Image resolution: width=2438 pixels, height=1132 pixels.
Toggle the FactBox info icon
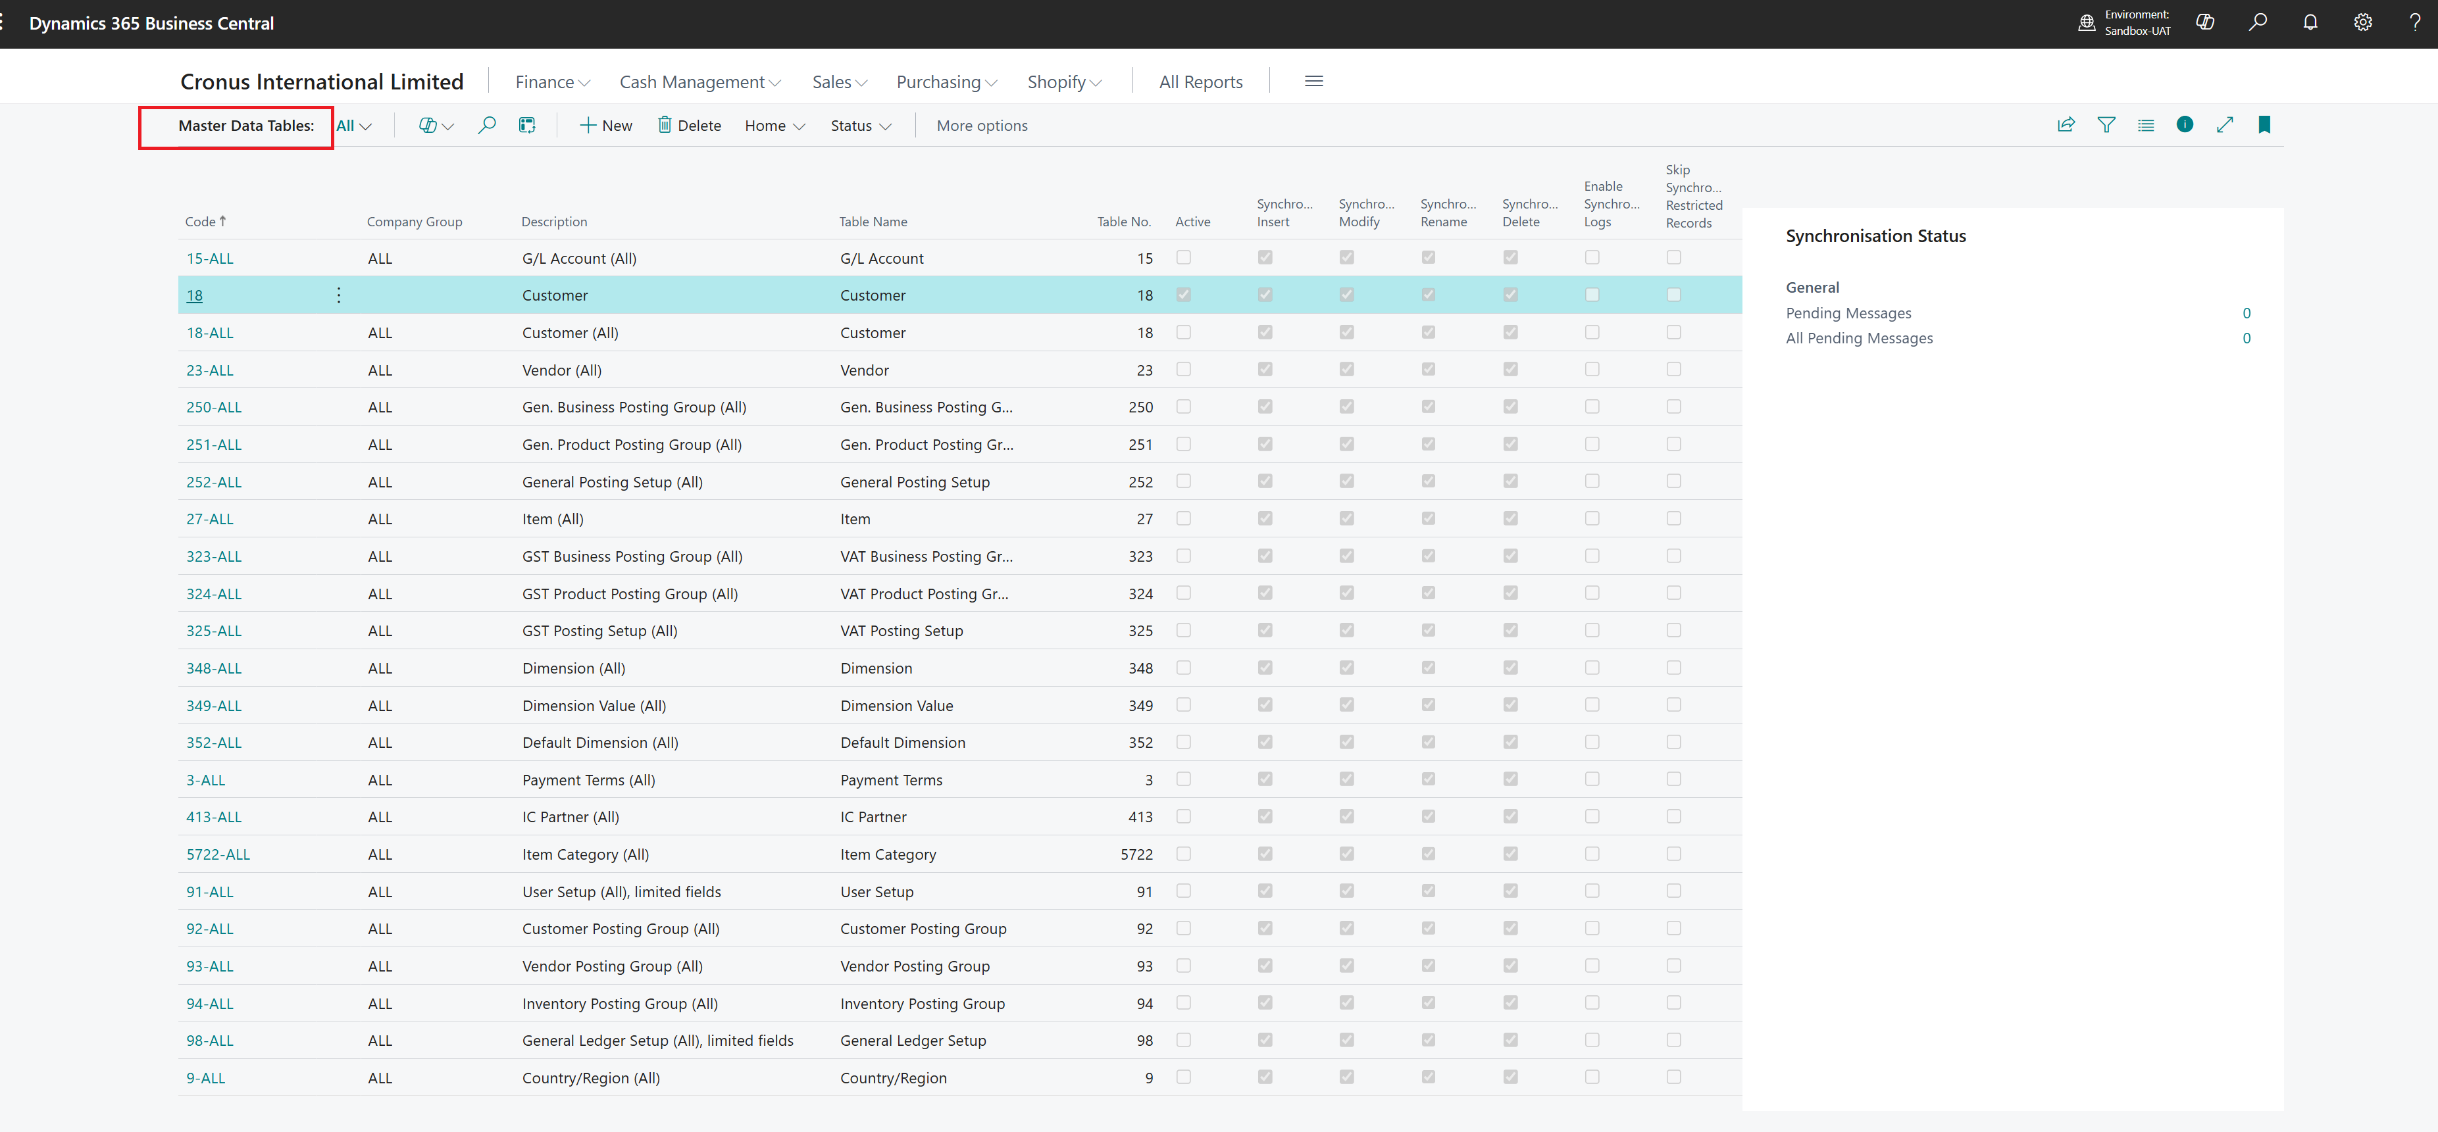[x=2185, y=124]
